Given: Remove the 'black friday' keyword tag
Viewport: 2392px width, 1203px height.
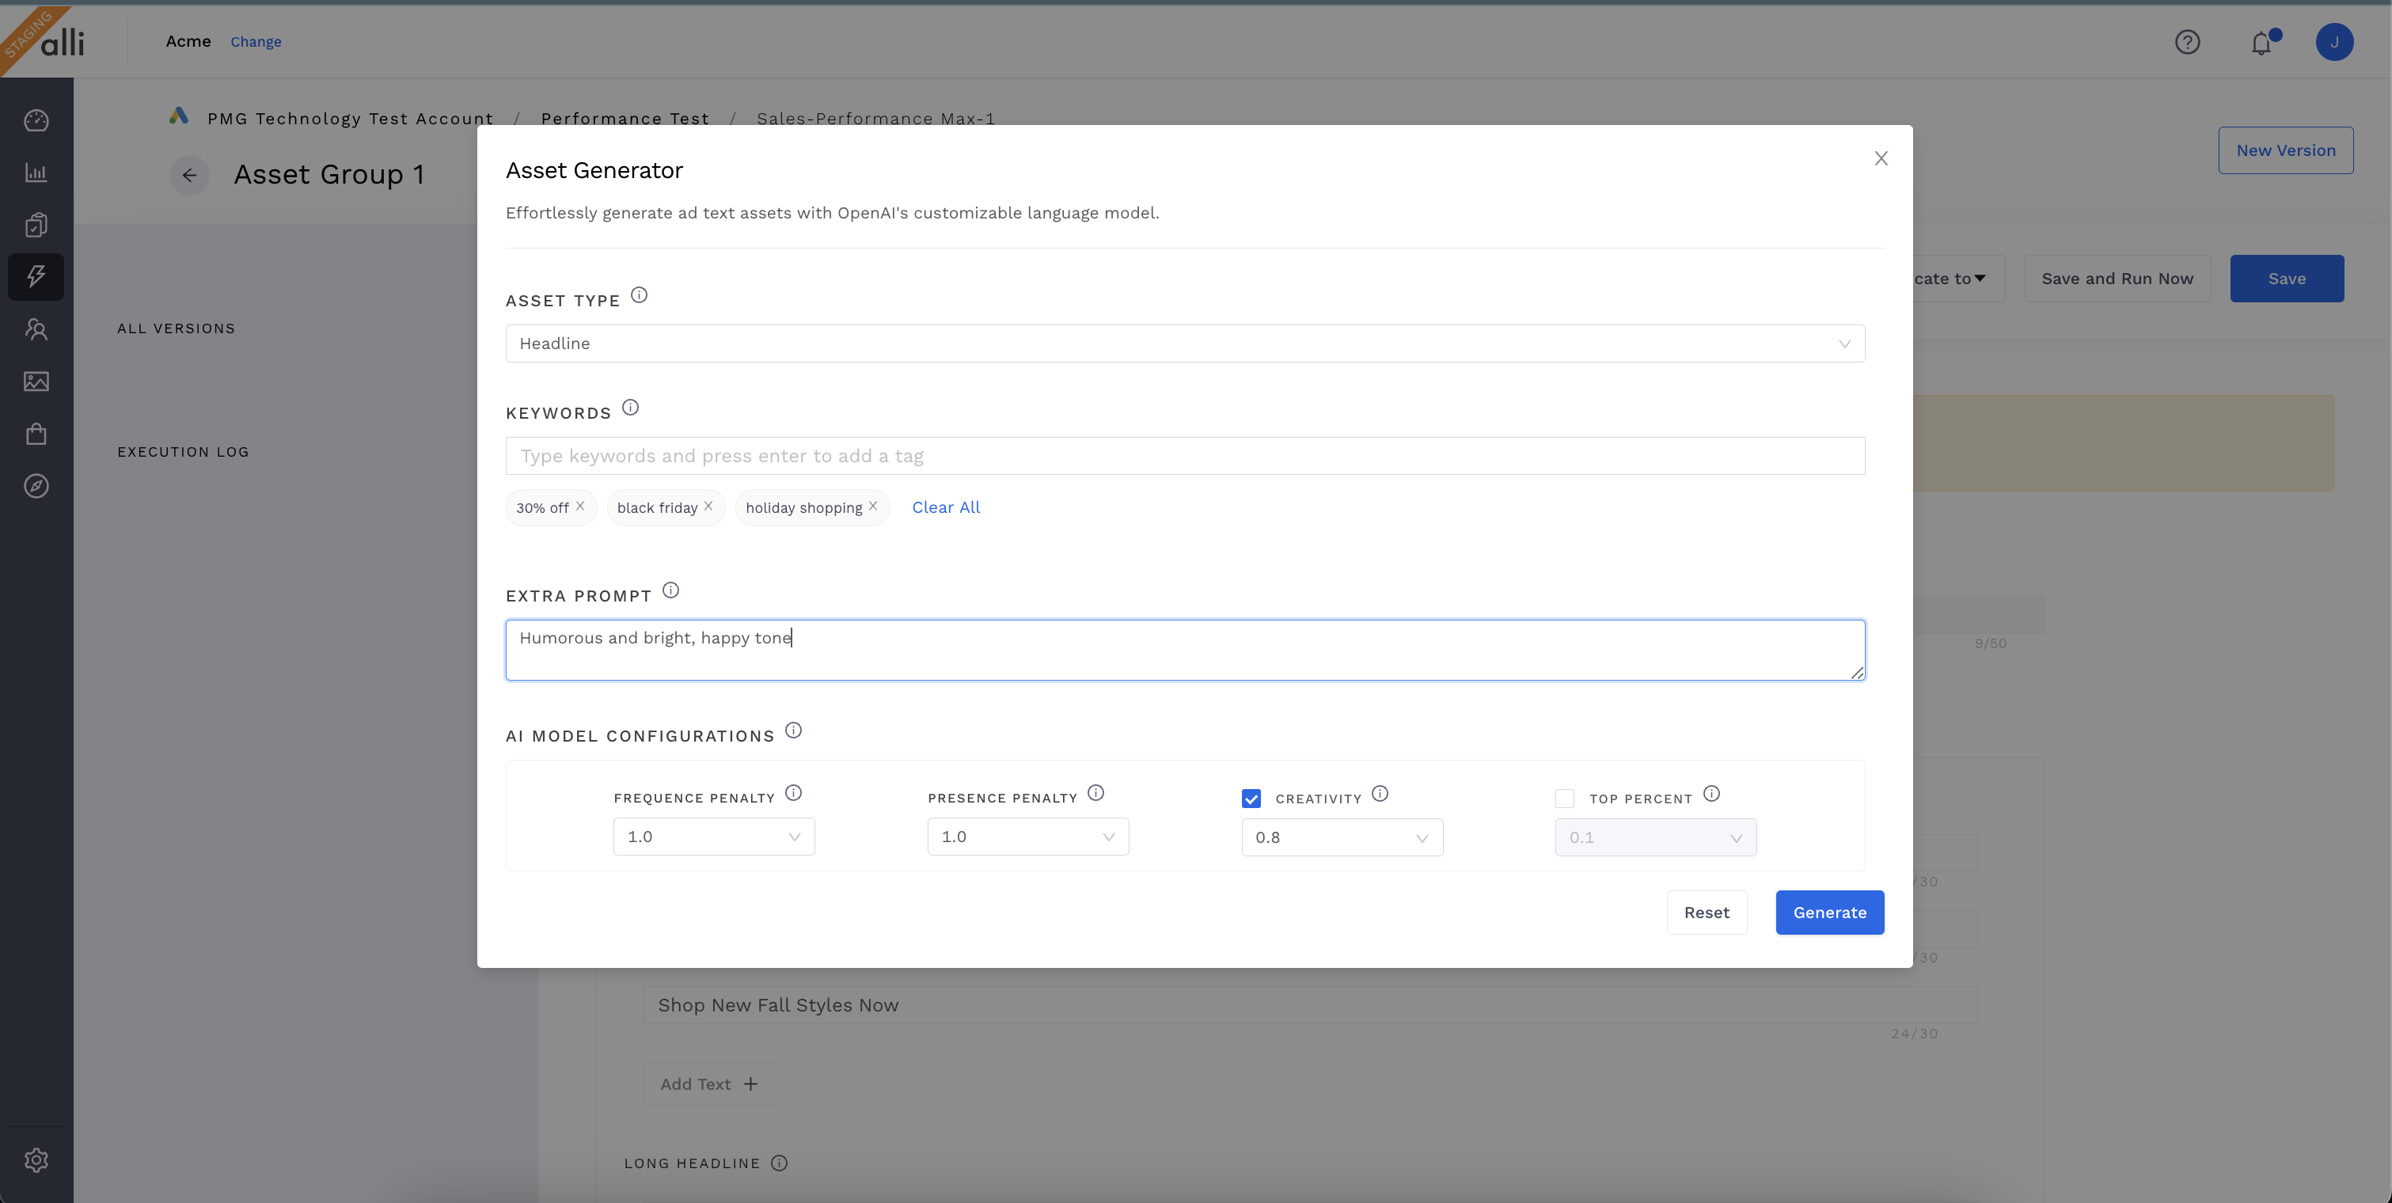Looking at the screenshot, I should [x=708, y=506].
